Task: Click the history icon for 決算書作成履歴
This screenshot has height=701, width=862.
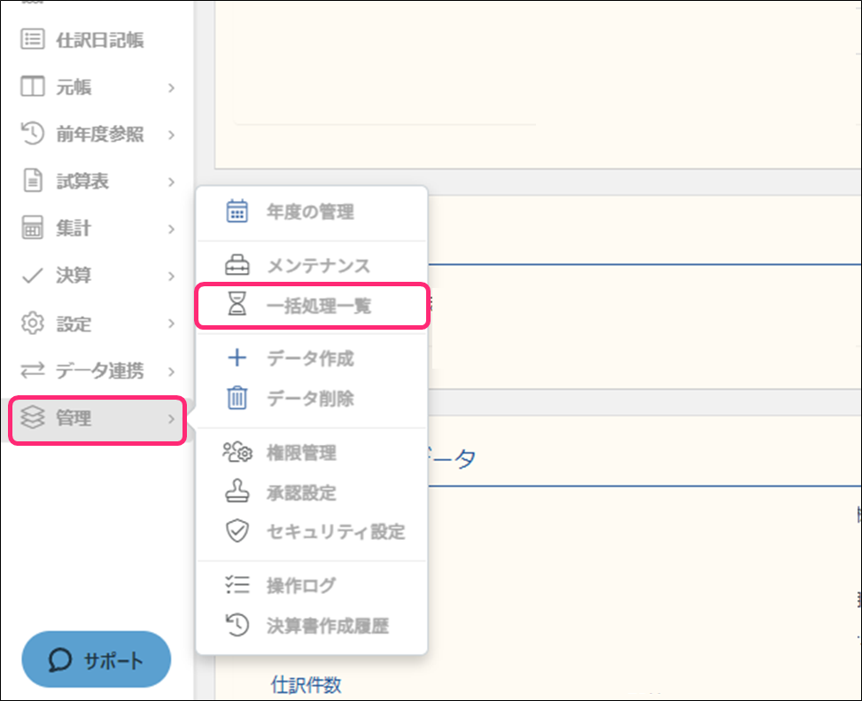Action: coord(237,626)
